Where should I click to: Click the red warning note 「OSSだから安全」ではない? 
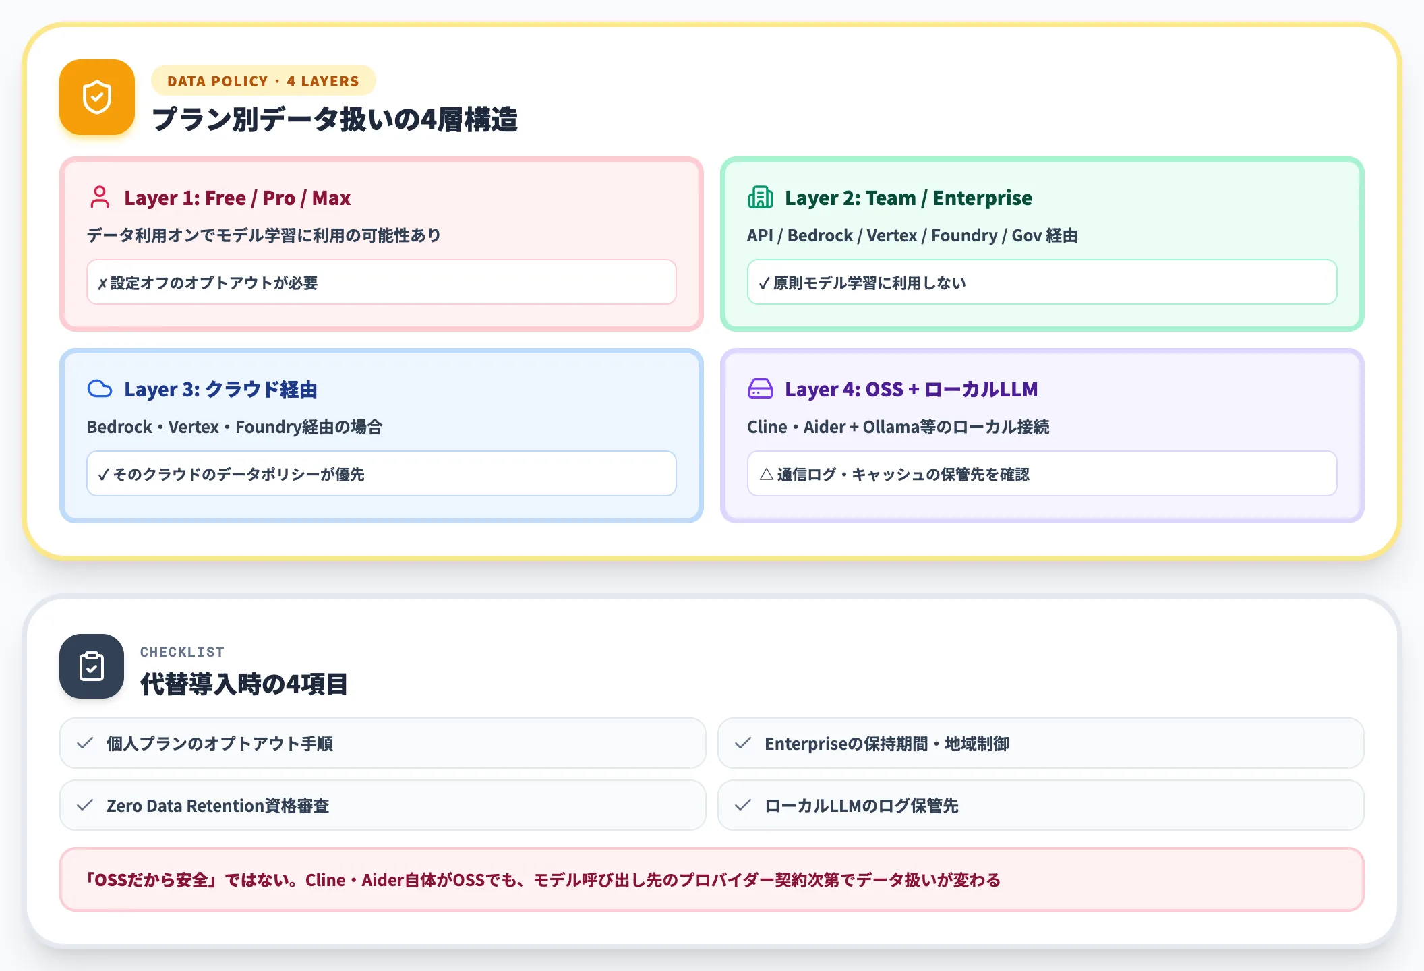pos(712,879)
